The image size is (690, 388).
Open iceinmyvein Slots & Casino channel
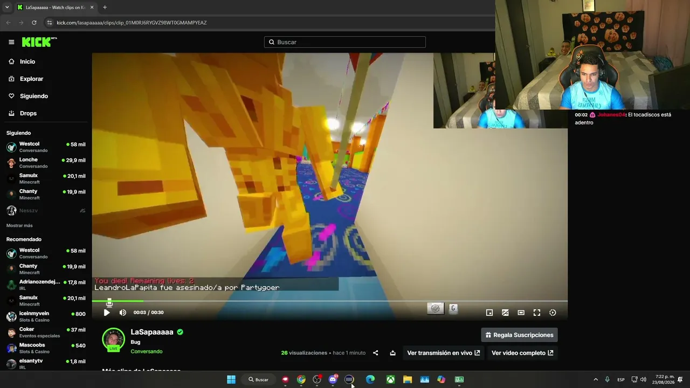(46, 316)
